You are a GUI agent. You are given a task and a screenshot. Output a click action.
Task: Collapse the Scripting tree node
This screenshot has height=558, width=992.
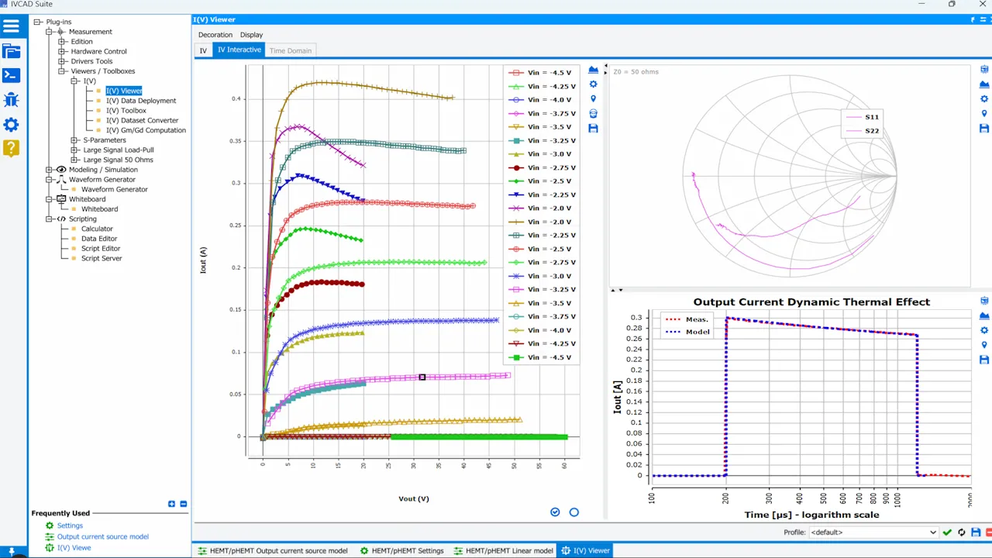pyautogui.click(x=50, y=219)
